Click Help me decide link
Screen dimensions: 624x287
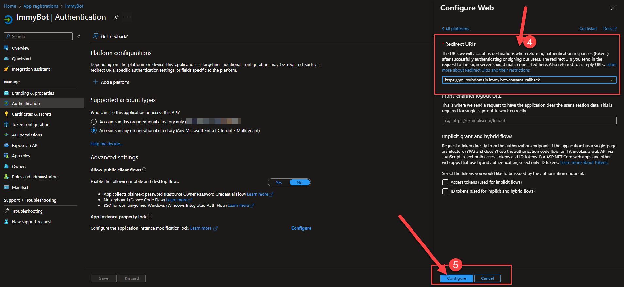click(107, 144)
